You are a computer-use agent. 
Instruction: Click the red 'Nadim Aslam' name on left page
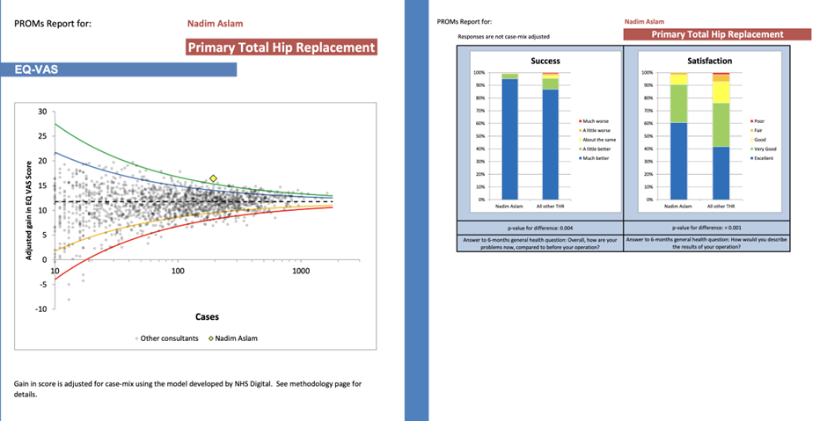[x=215, y=24]
